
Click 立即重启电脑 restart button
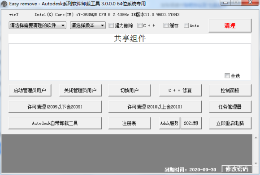(x=230, y=123)
